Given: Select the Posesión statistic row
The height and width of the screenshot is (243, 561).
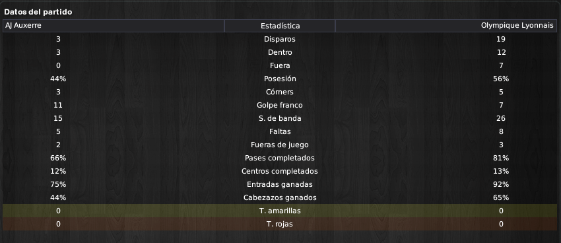Looking at the screenshot, I should (280, 79).
